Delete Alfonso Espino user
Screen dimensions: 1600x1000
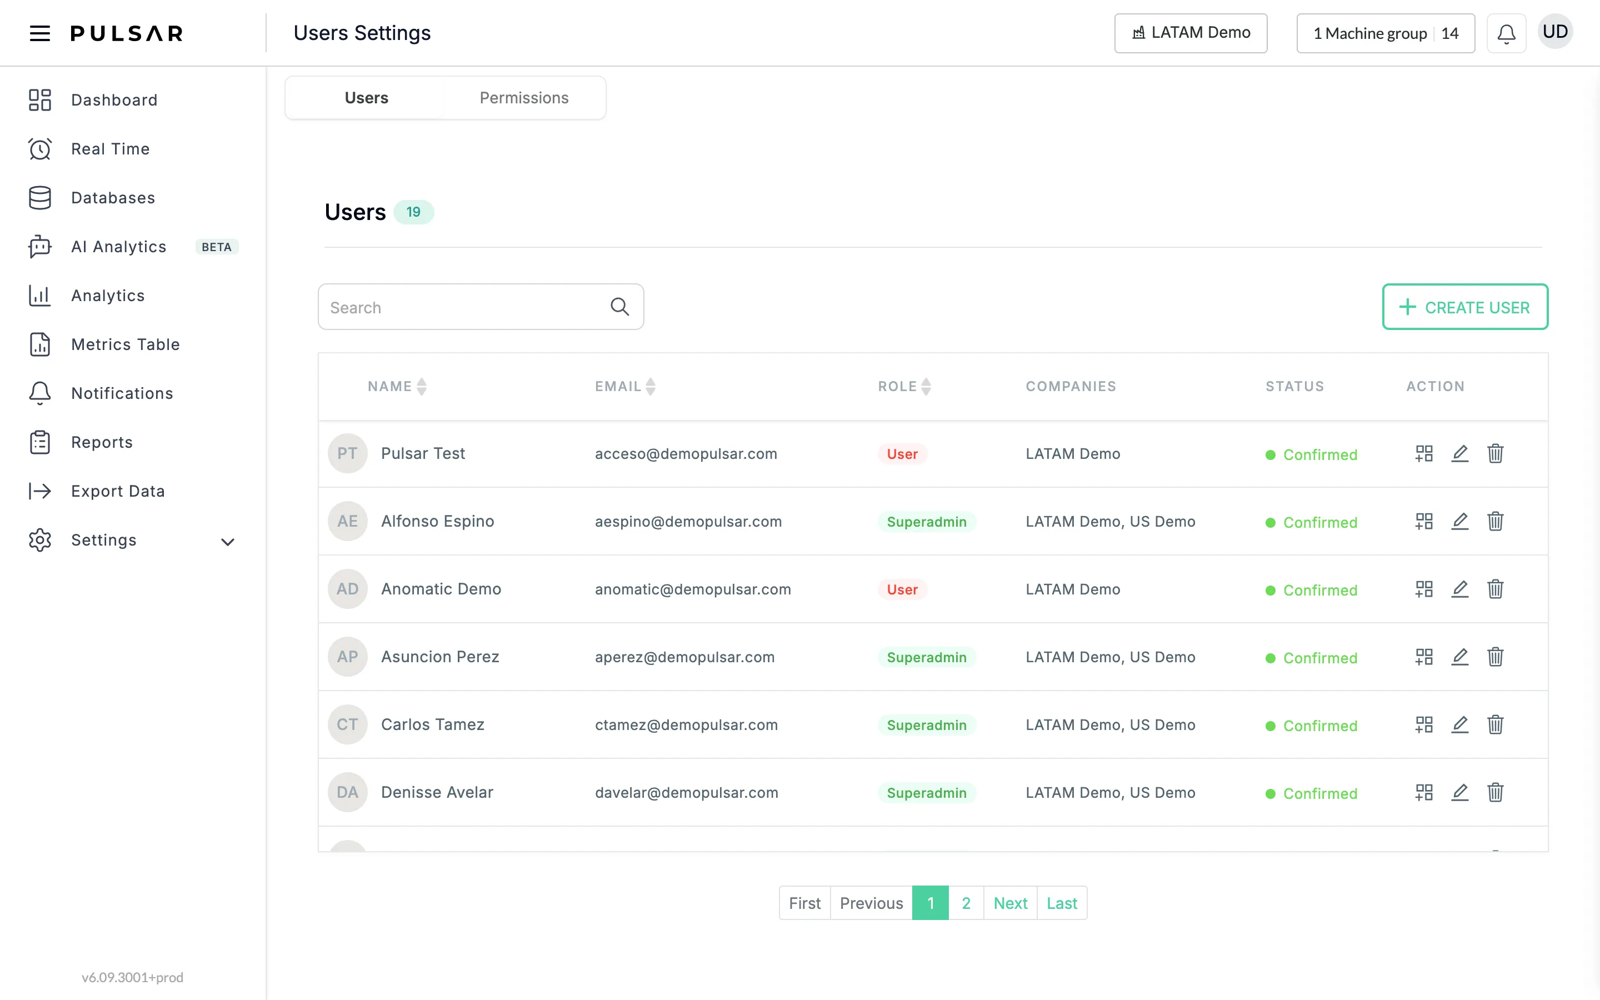(1496, 521)
